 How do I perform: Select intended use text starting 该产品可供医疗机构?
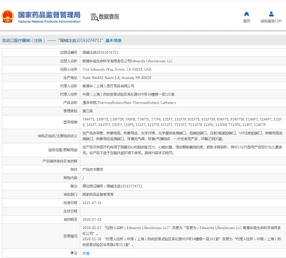pos(183,150)
